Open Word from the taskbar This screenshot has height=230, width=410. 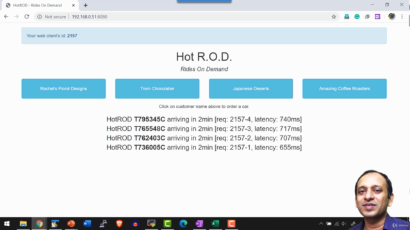pyautogui.click(x=87, y=224)
